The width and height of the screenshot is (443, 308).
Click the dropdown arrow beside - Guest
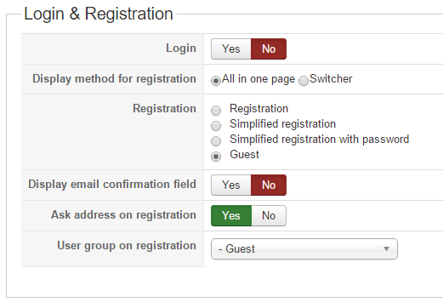(386, 248)
